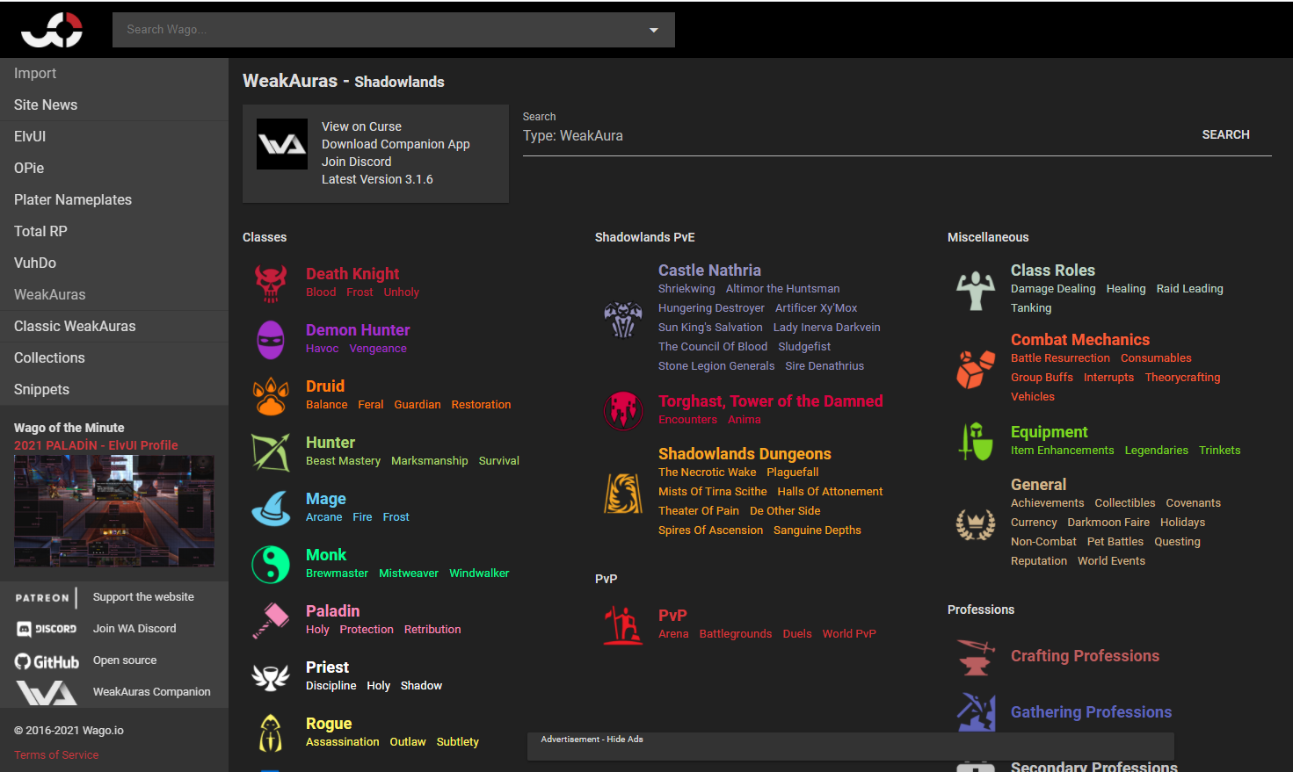The width and height of the screenshot is (1293, 772).
Task: Click the WeakAuras WA logo tile
Action: tap(282, 144)
